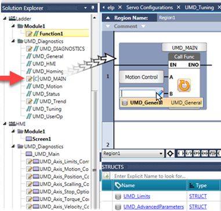The width and height of the screenshot is (221, 211).
Task: Open the UMD_AdvancedParameters struct link
Action: pyautogui.click(x=154, y=207)
